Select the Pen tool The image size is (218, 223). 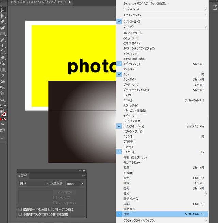(3, 21)
